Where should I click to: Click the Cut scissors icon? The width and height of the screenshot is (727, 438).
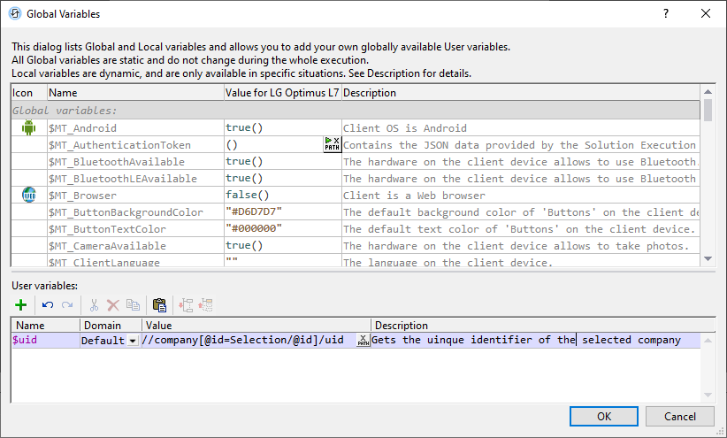tap(93, 305)
